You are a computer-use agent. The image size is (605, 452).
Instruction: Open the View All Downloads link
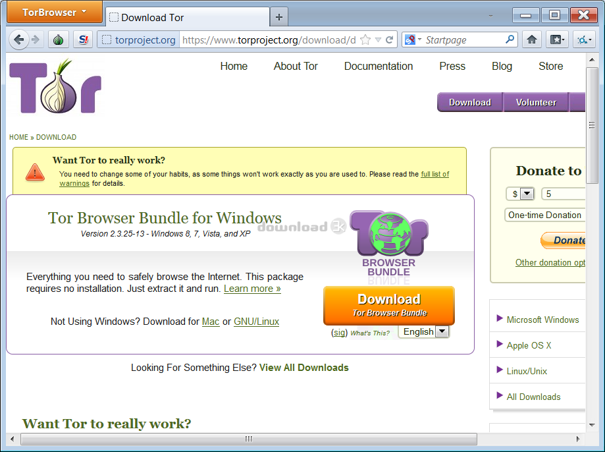pos(303,368)
